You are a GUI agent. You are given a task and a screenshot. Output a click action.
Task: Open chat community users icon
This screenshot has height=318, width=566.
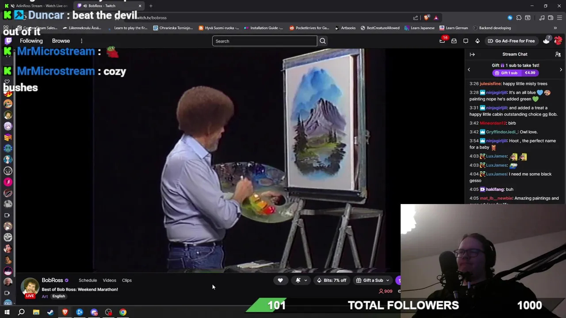click(x=558, y=54)
